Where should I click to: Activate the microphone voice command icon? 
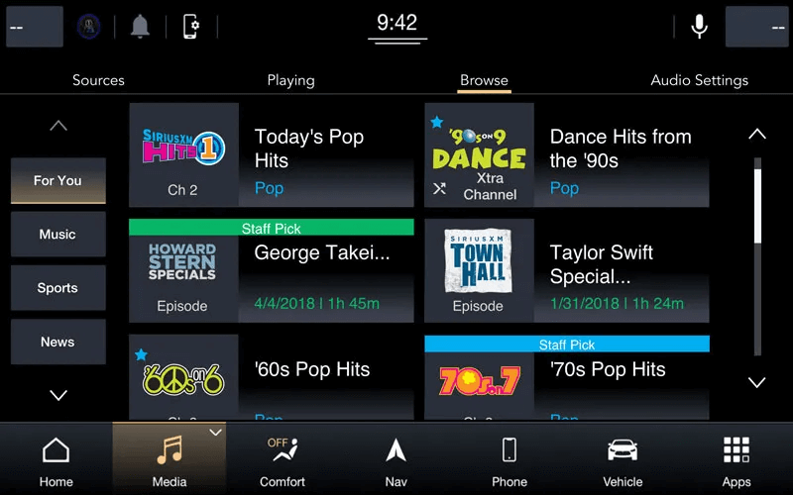(699, 27)
